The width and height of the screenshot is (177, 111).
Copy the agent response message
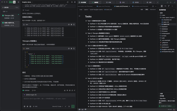pyautogui.click(x=70, y=90)
